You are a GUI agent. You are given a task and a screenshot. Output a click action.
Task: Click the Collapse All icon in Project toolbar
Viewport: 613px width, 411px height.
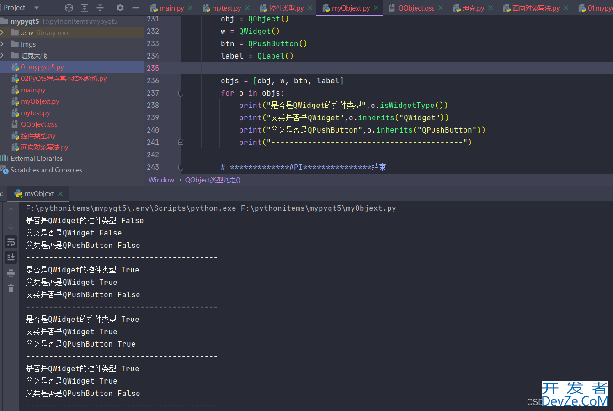[x=100, y=8]
